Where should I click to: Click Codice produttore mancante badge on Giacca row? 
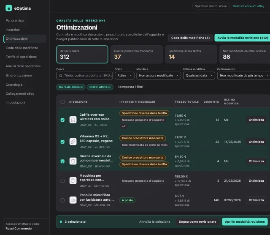point(143,158)
